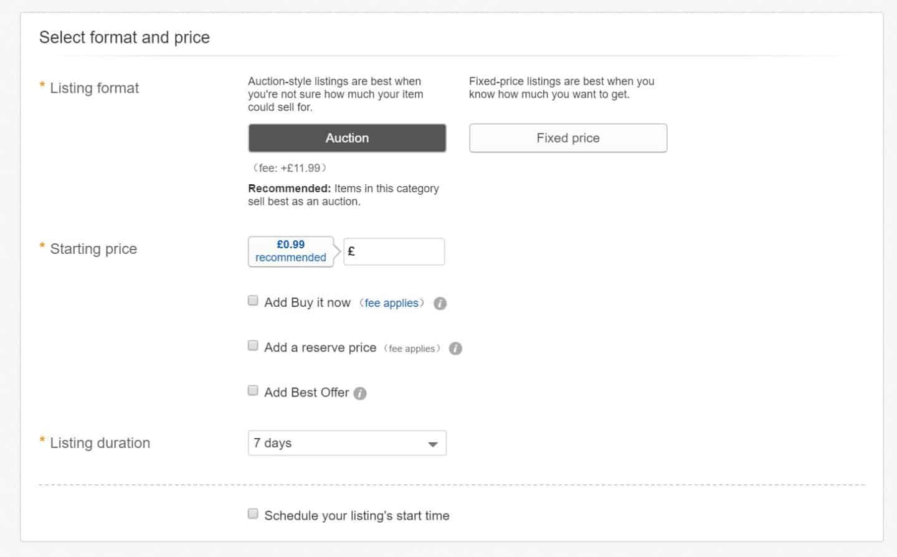Apply the £0.99 recommended starting price
897x557 pixels.
290,251
